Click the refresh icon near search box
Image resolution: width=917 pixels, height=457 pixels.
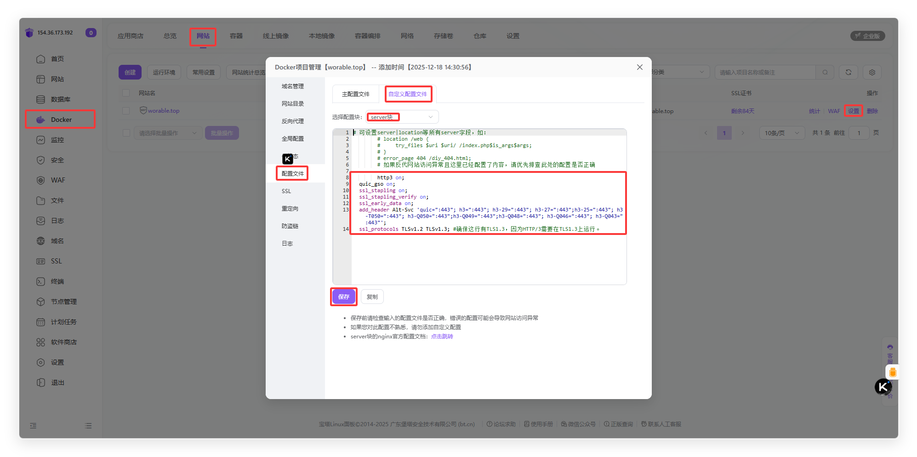(848, 72)
